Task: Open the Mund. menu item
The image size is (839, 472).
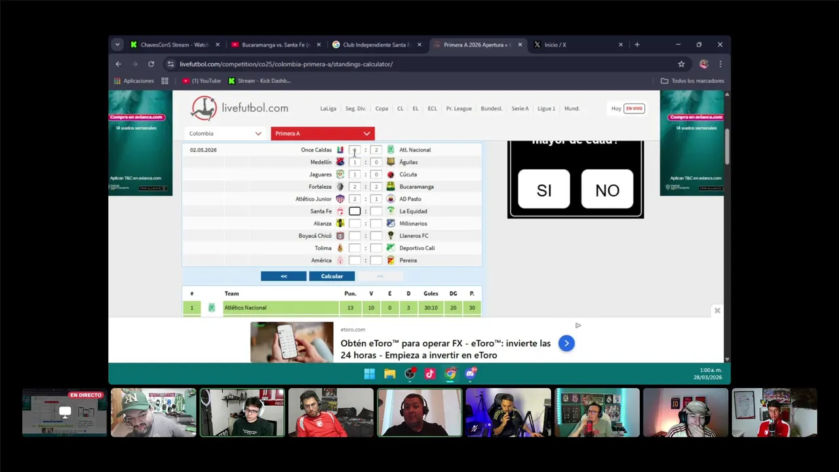Action: coord(572,108)
